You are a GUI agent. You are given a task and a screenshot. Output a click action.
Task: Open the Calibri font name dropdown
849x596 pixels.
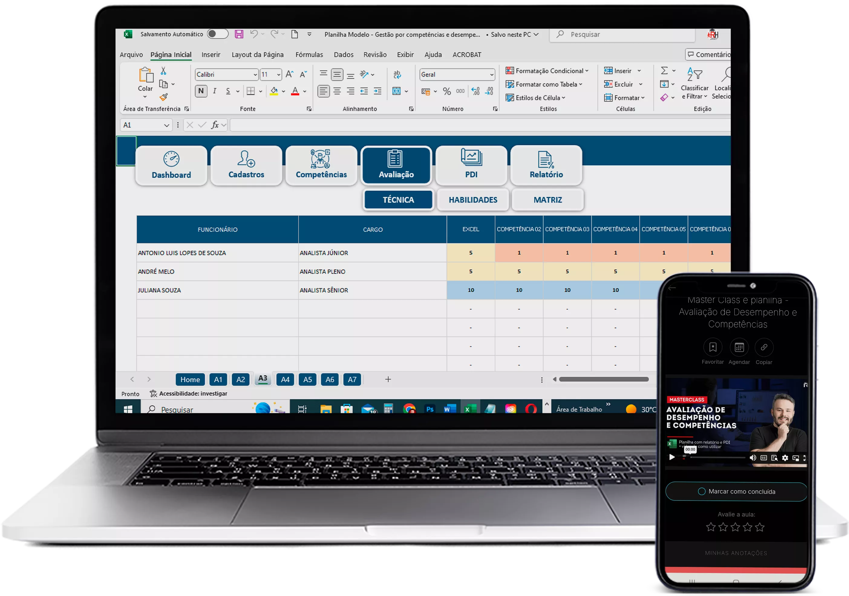(255, 75)
